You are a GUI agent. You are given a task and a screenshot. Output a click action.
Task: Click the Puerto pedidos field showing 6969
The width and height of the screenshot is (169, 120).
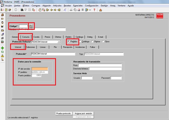36,75
